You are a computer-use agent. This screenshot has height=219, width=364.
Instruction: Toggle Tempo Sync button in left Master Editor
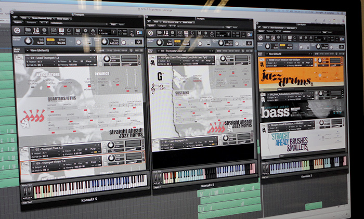click(x=50, y=40)
